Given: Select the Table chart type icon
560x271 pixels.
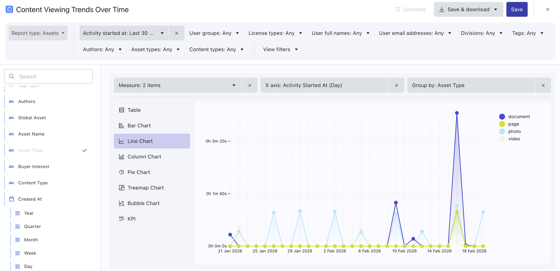Looking at the screenshot, I should (122, 110).
